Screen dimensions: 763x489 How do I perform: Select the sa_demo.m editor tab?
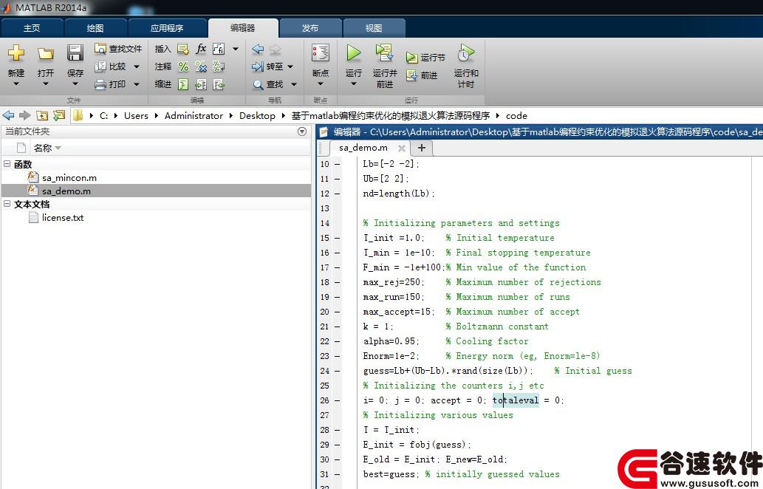pos(363,148)
